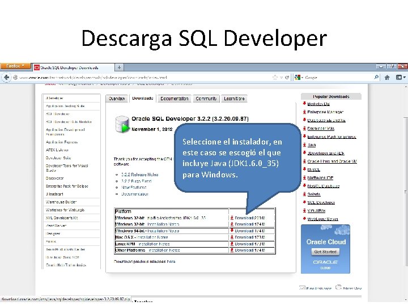408x306 pixels.
Task: Click the page vertical scrollbar
Action: point(405,192)
